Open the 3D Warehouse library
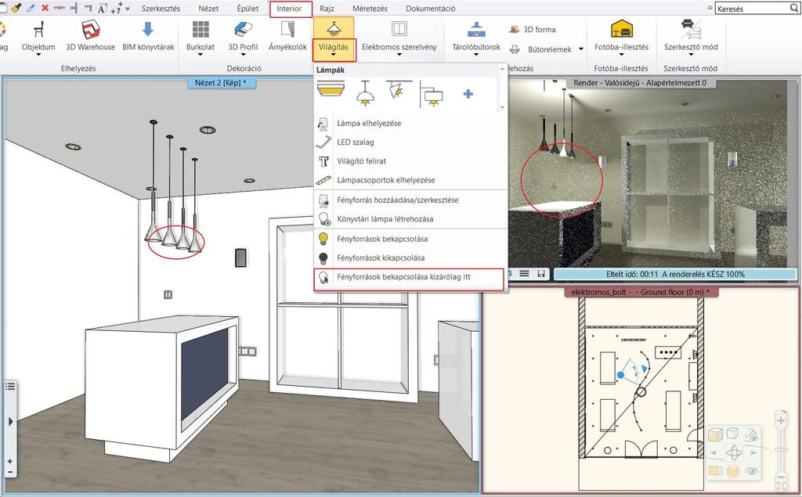The width and height of the screenshot is (802, 497). [91, 30]
